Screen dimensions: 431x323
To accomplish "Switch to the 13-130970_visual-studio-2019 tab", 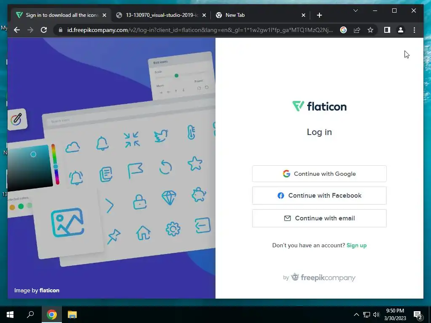I will pos(162,15).
